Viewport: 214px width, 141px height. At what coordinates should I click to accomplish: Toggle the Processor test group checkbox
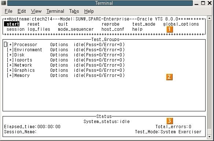[10, 45]
